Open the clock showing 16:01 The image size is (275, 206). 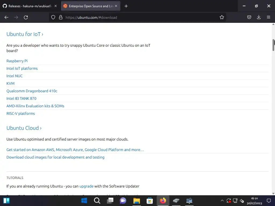(x=254, y=201)
